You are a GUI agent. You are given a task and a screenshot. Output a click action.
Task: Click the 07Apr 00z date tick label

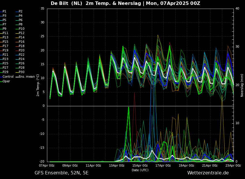47,166
